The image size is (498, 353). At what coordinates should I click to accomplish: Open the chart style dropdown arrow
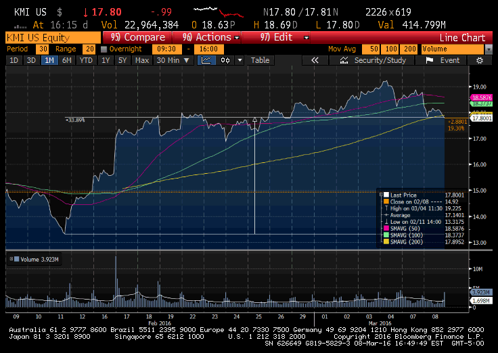(x=240, y=60)
